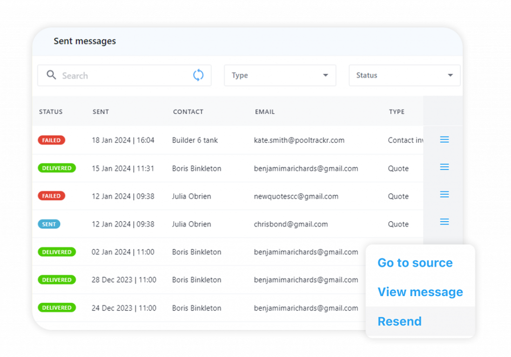Click the Resend option
Viewport: 511px width, 357px height.
click(399, 321)
